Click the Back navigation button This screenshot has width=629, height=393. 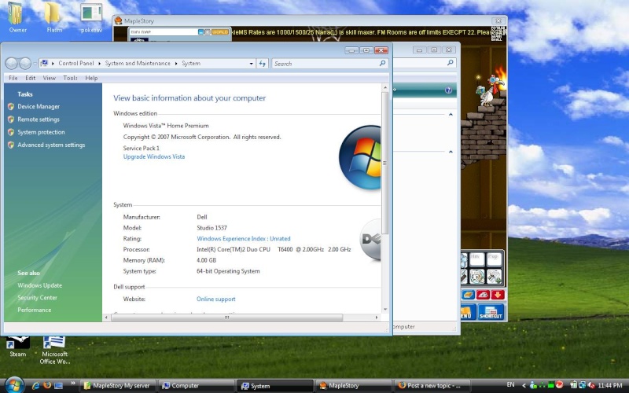[x=12, y=64]
